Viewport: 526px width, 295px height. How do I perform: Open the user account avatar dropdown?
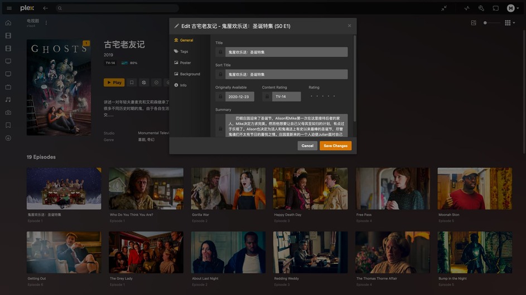(x=513, y=8)
